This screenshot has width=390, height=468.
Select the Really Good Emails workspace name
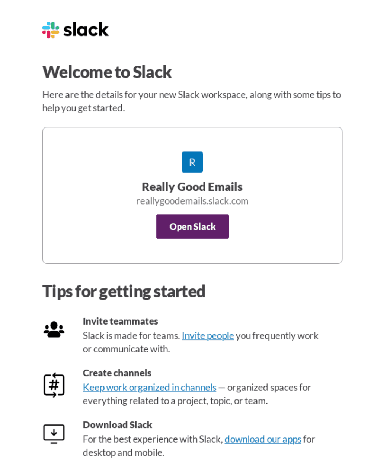pyautogui.click(x=192, y=186)
